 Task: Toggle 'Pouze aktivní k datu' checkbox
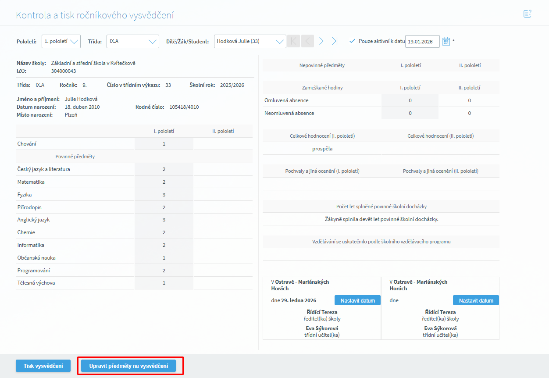click(x=352, y=41)
